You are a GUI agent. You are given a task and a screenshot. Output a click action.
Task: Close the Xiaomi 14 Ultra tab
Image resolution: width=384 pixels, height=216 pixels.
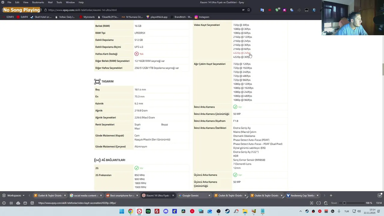pos(173,196)
